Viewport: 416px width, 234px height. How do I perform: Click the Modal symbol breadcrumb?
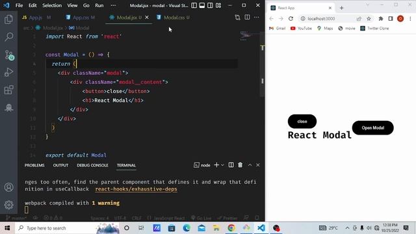point(83,28)
